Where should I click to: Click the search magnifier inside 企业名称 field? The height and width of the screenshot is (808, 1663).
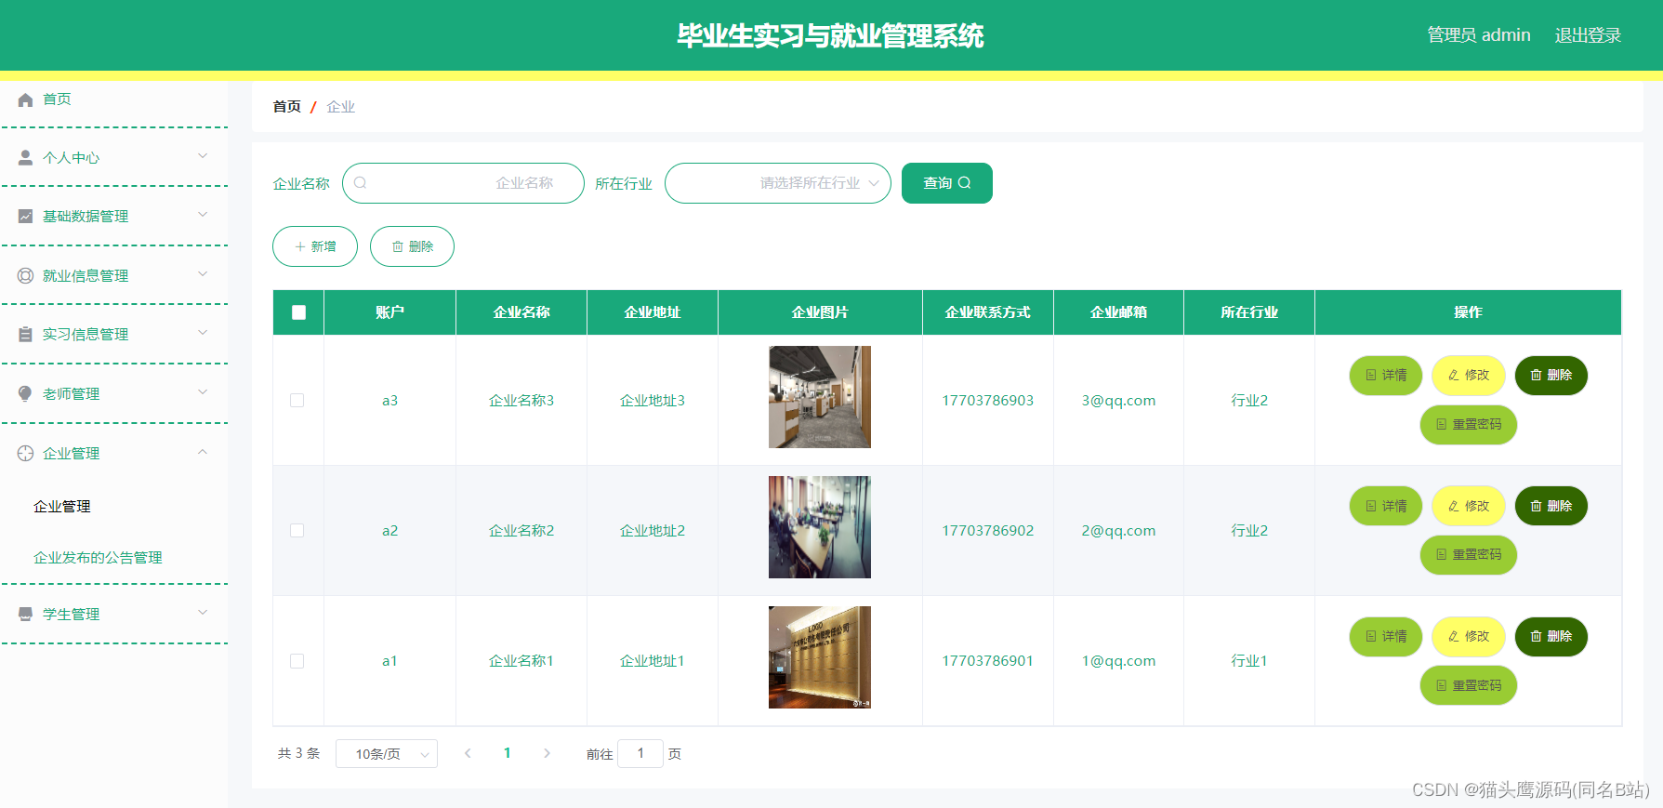point(361,183)
